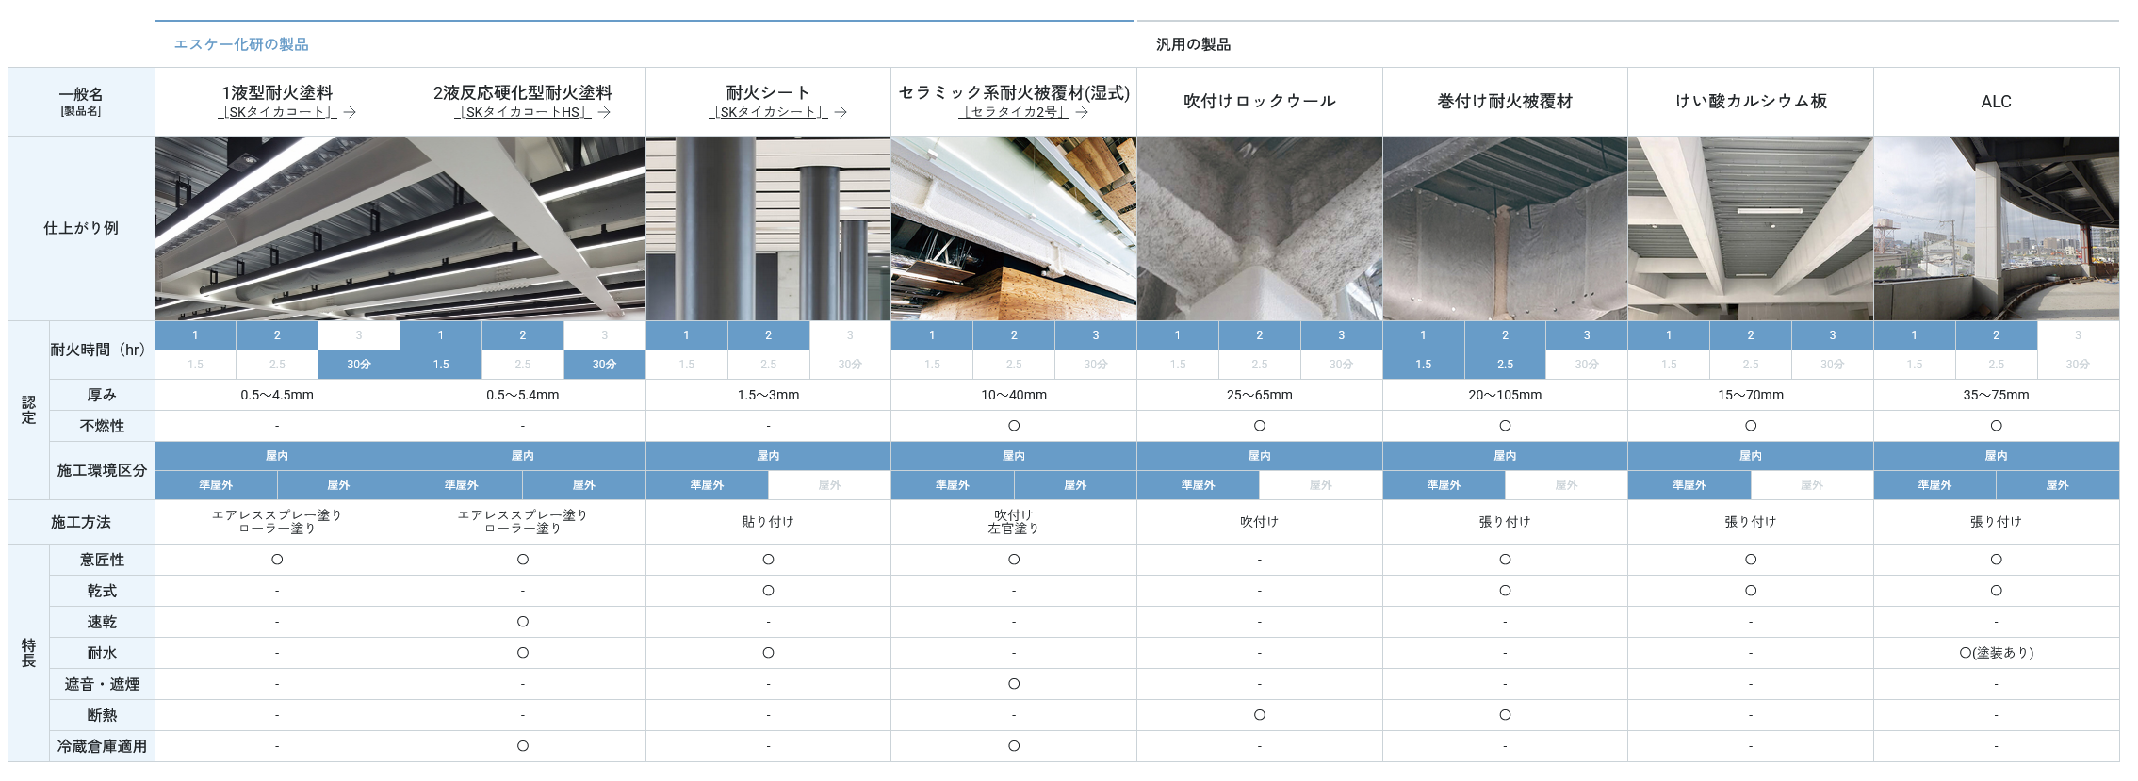Click highlighted 30分 badge under 1液型耐火塗料
This screenshot has height=781, width=2138.
[x=359, y=365]
